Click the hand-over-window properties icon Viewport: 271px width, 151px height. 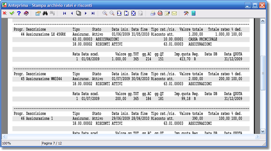tap(38, 13)
